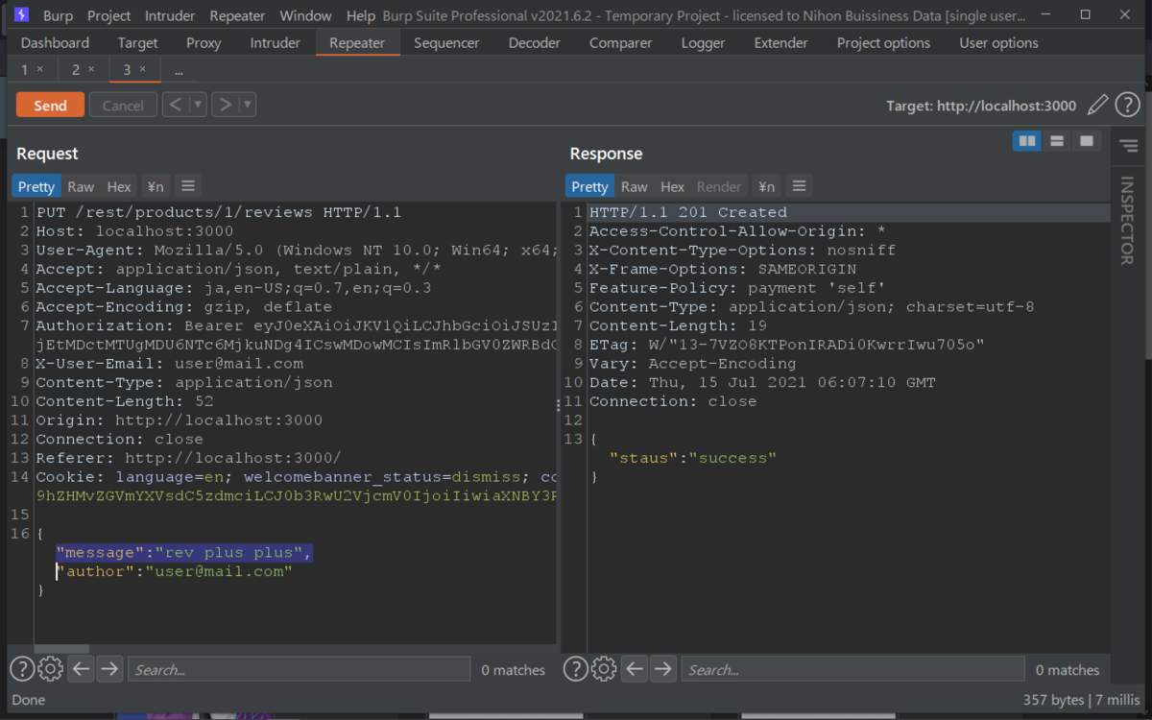Open the vertical INSPECTOR side panel
Screen dimensions: 1152x720
tap(1127, 221)
